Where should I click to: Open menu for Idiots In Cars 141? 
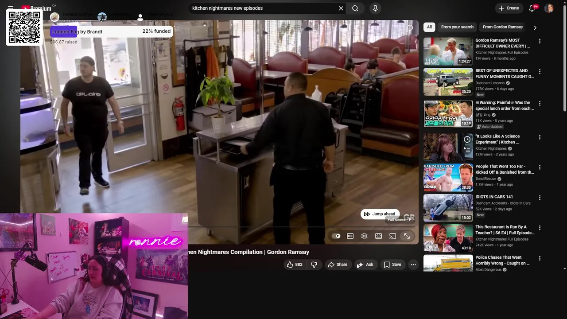pos(540,198)
